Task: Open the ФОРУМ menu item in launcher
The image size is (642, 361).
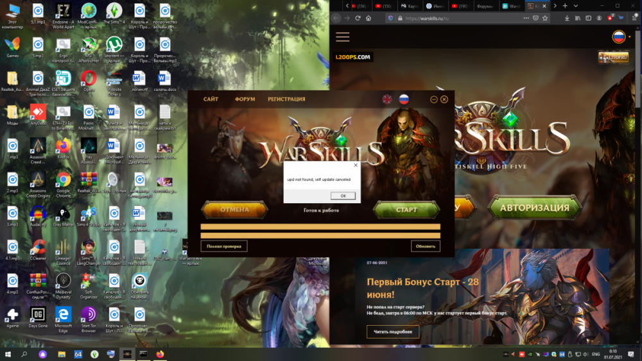Action: (x=245, y=99)
